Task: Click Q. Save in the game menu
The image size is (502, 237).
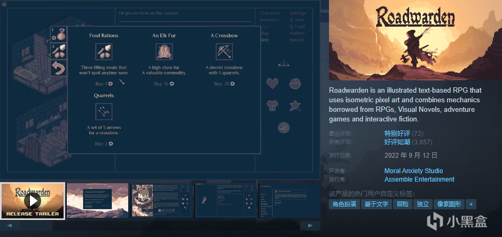Action: point(297,20)
